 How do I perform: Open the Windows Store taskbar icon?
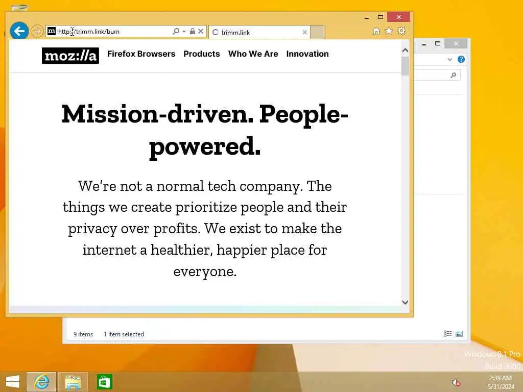(104, 382)
